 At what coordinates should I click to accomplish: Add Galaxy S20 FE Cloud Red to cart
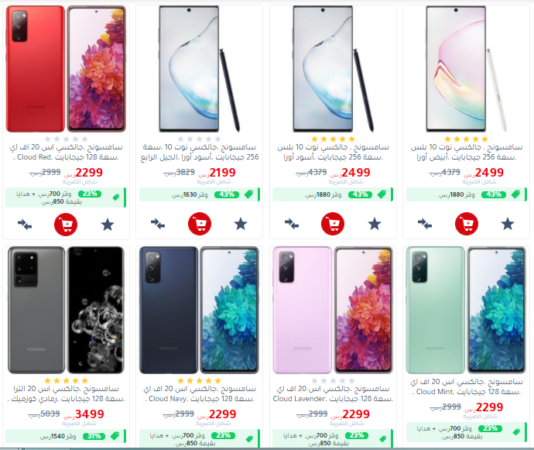pos(66,225)
